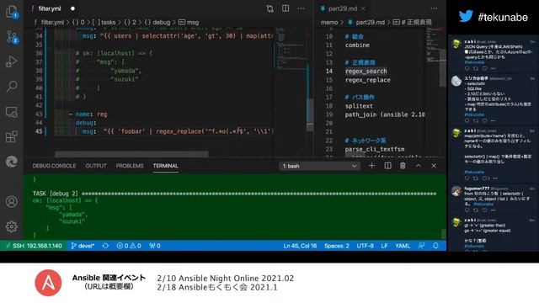Open the Extensions view
Viewport: 539px width, 303px height.
[12, 136]
